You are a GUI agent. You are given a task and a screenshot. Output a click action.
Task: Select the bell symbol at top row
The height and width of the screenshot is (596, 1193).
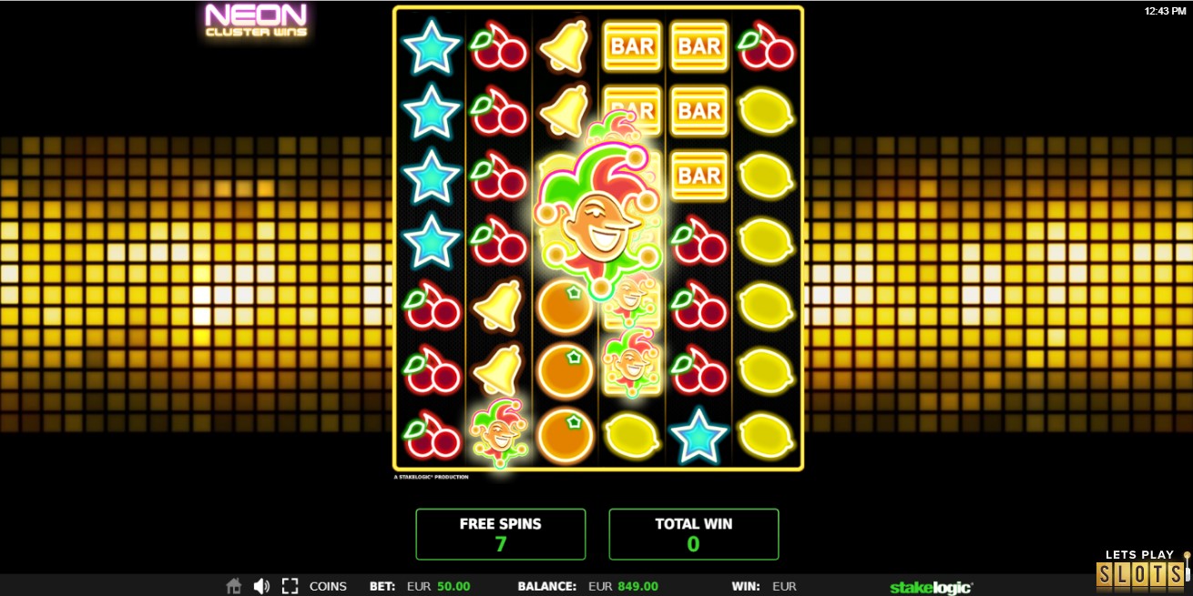coord(565,45)
